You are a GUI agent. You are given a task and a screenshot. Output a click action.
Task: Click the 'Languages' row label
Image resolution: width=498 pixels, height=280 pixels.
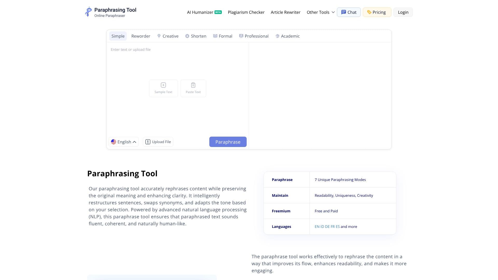(281, 227)
